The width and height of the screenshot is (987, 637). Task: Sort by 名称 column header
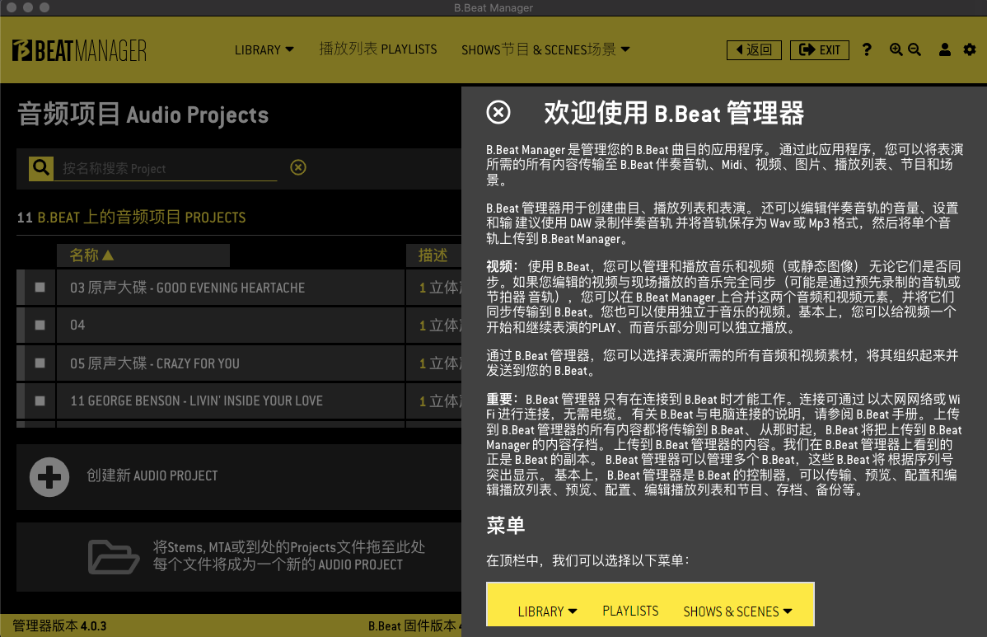coord(143,255)
